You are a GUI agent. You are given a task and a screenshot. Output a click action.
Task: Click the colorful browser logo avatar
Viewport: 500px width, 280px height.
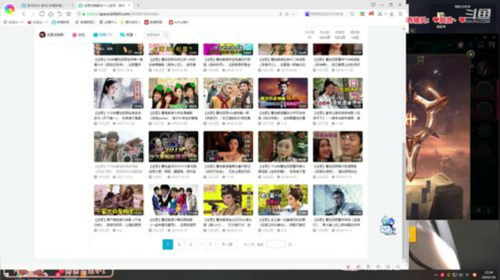click(9, 9)
